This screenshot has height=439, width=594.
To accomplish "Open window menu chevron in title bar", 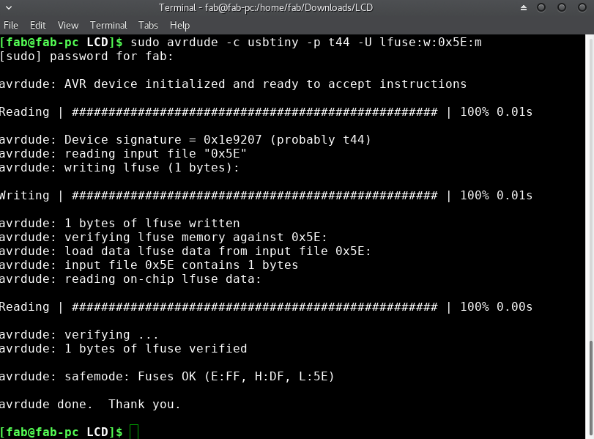I will point(9,7).
